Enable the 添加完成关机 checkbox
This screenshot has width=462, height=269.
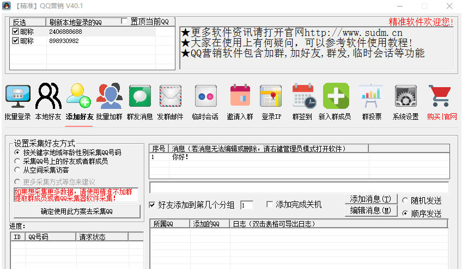tap(269, 204)
